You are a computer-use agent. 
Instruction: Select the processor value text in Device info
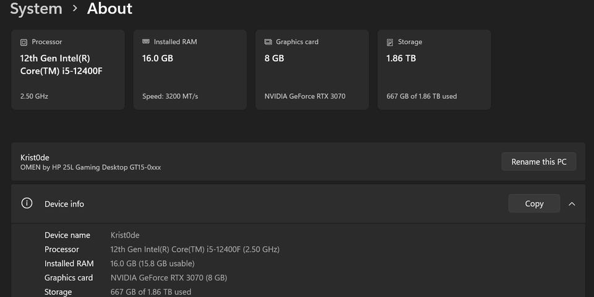[x=195, y=249]
